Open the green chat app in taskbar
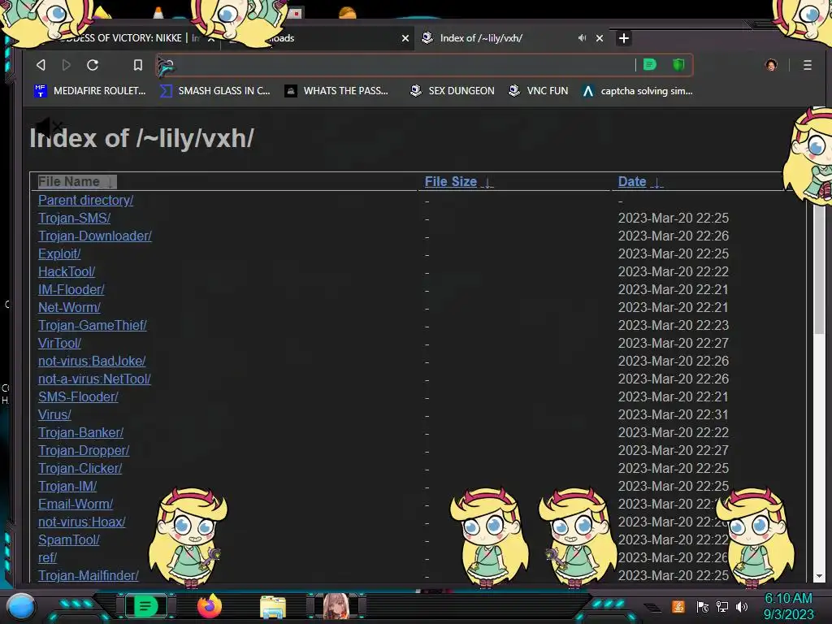 pyautogui.click(x=145, y=606)
